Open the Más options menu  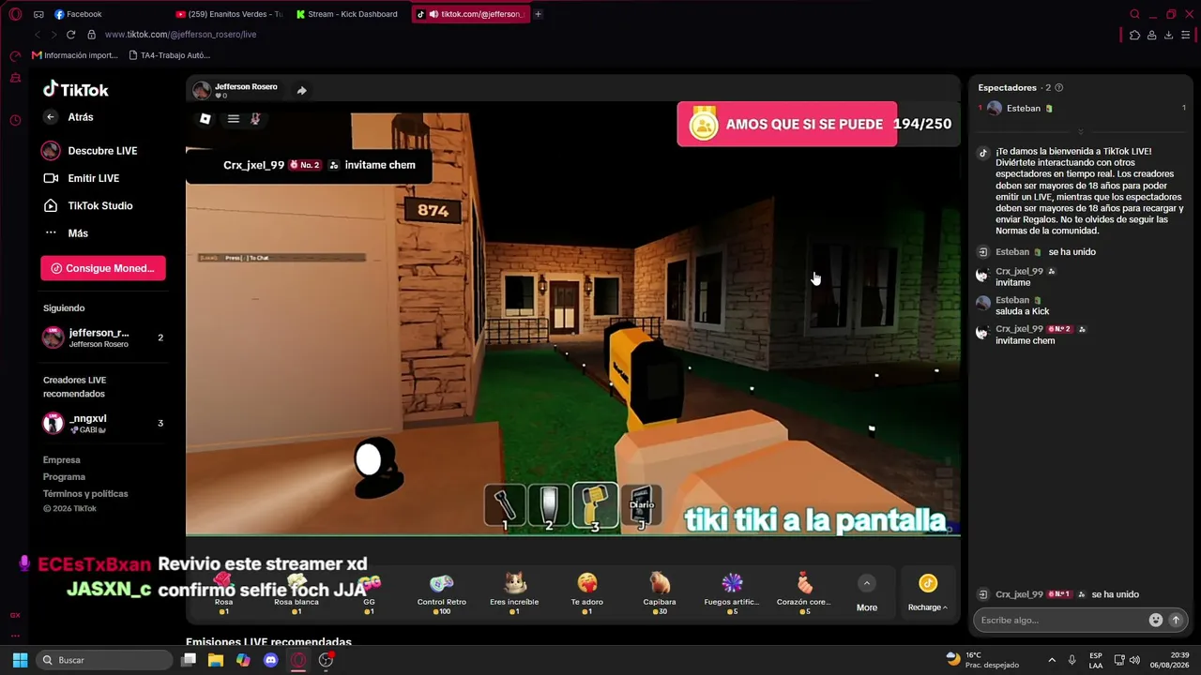coord(79,233)
